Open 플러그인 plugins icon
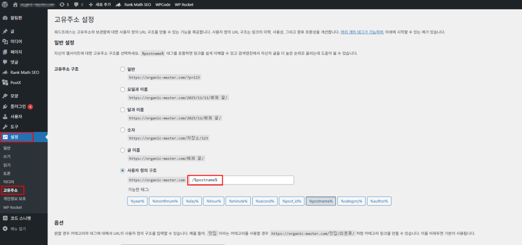 5,106
